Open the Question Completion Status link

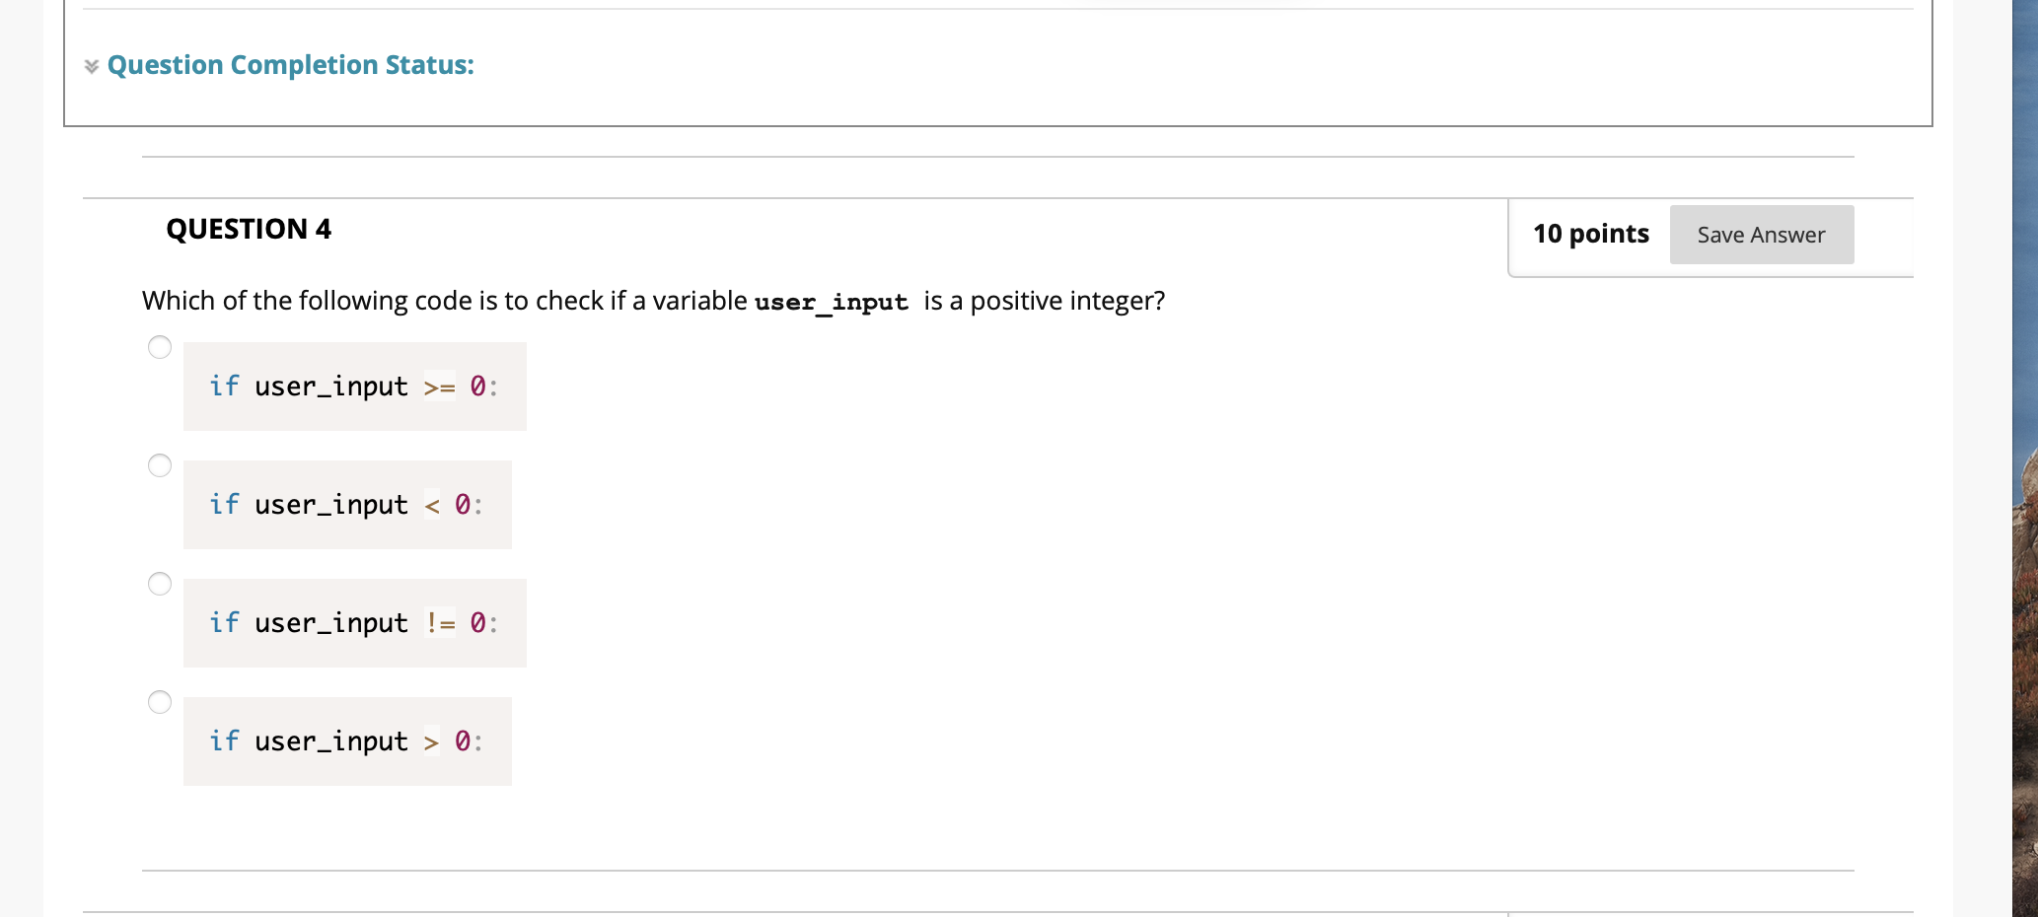tap(290, 65)
